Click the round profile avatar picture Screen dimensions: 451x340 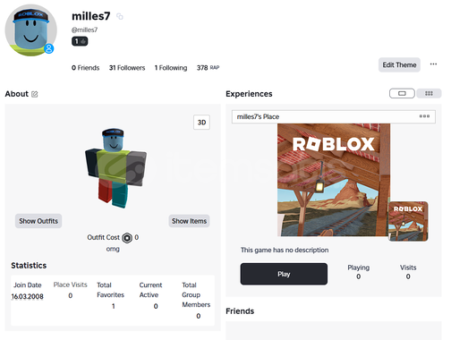pyautogui.click(x=31, y=30)
